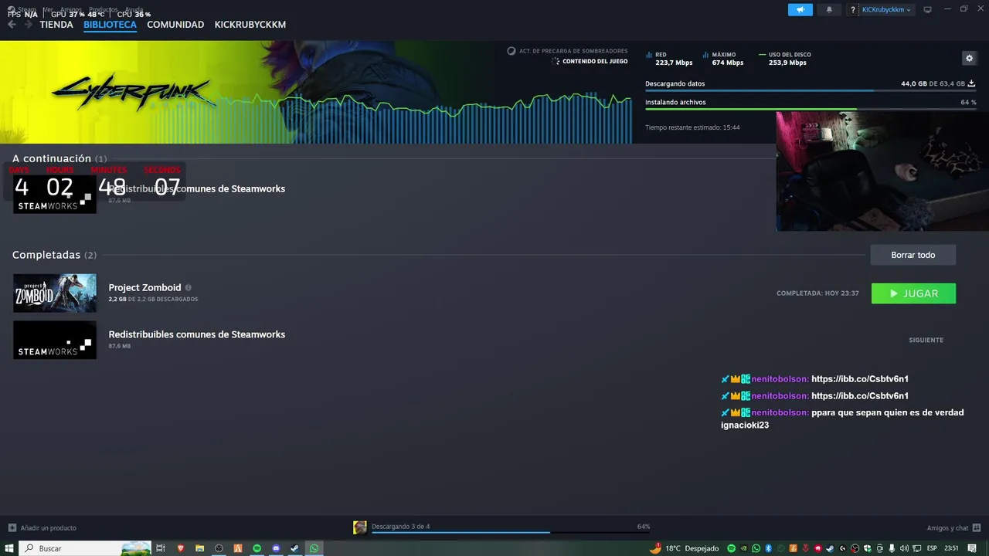Click the NVIDIA tray icon
This screenshot has width=989, height=556.
click(743, 548)
